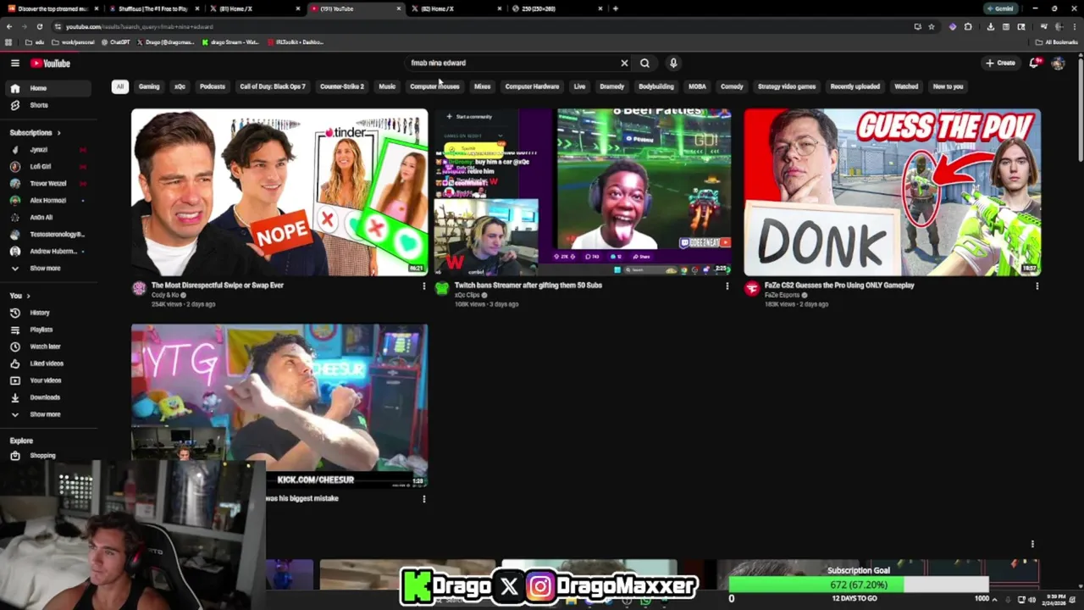1084x610 pixels.
Task: Open All Bookmarks folder
Action: 1057,42
